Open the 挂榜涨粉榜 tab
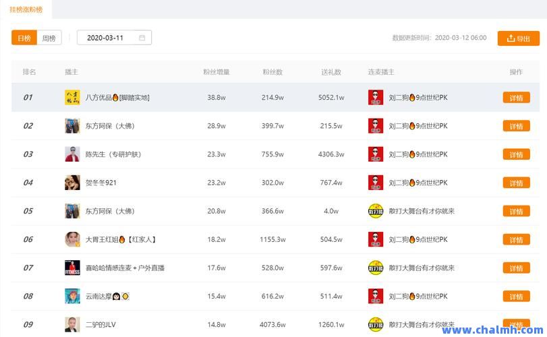Viewport: 547px width, 337px height. click(x=26, y=9)
